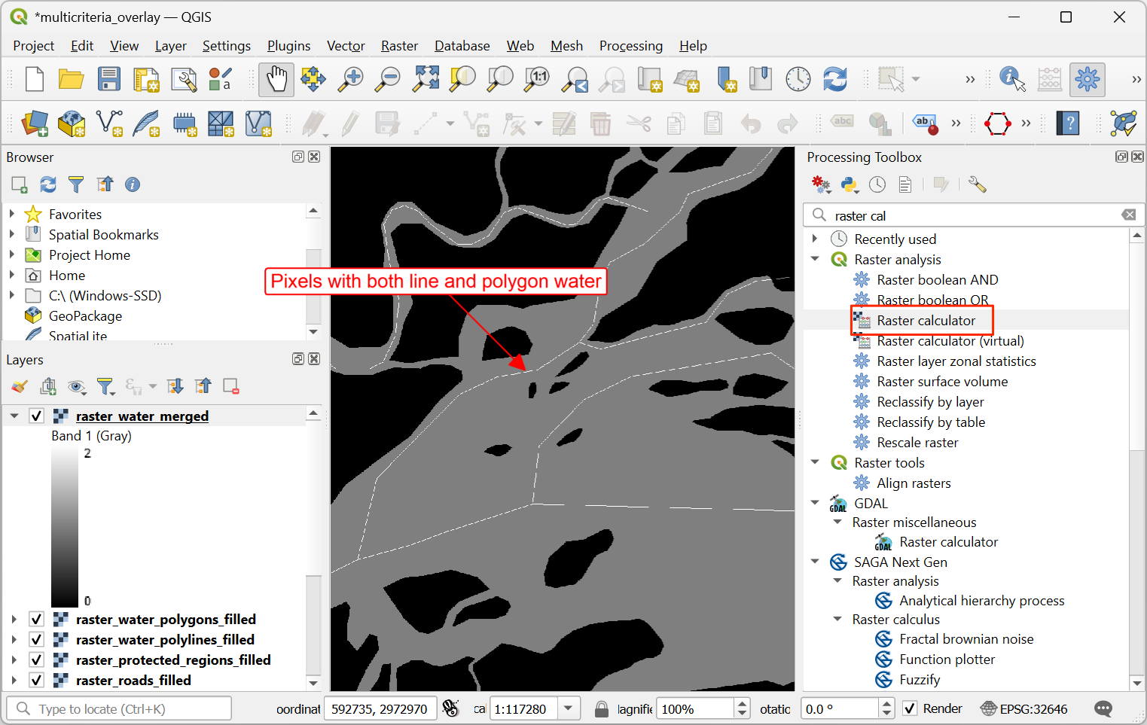Uncheck the raster_water_merged layer checkbox

[x=36, y=416]
